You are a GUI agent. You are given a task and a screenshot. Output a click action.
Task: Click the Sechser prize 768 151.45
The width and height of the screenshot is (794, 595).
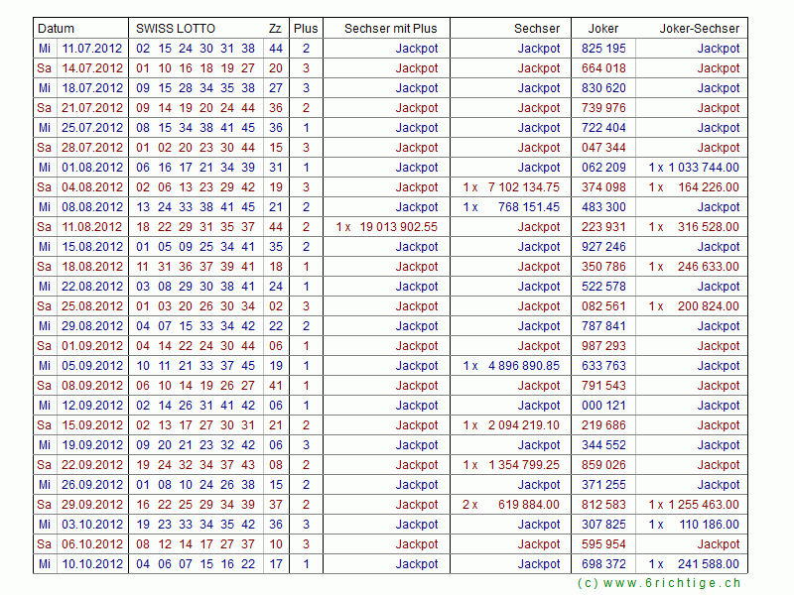click(x=528, y=207)
